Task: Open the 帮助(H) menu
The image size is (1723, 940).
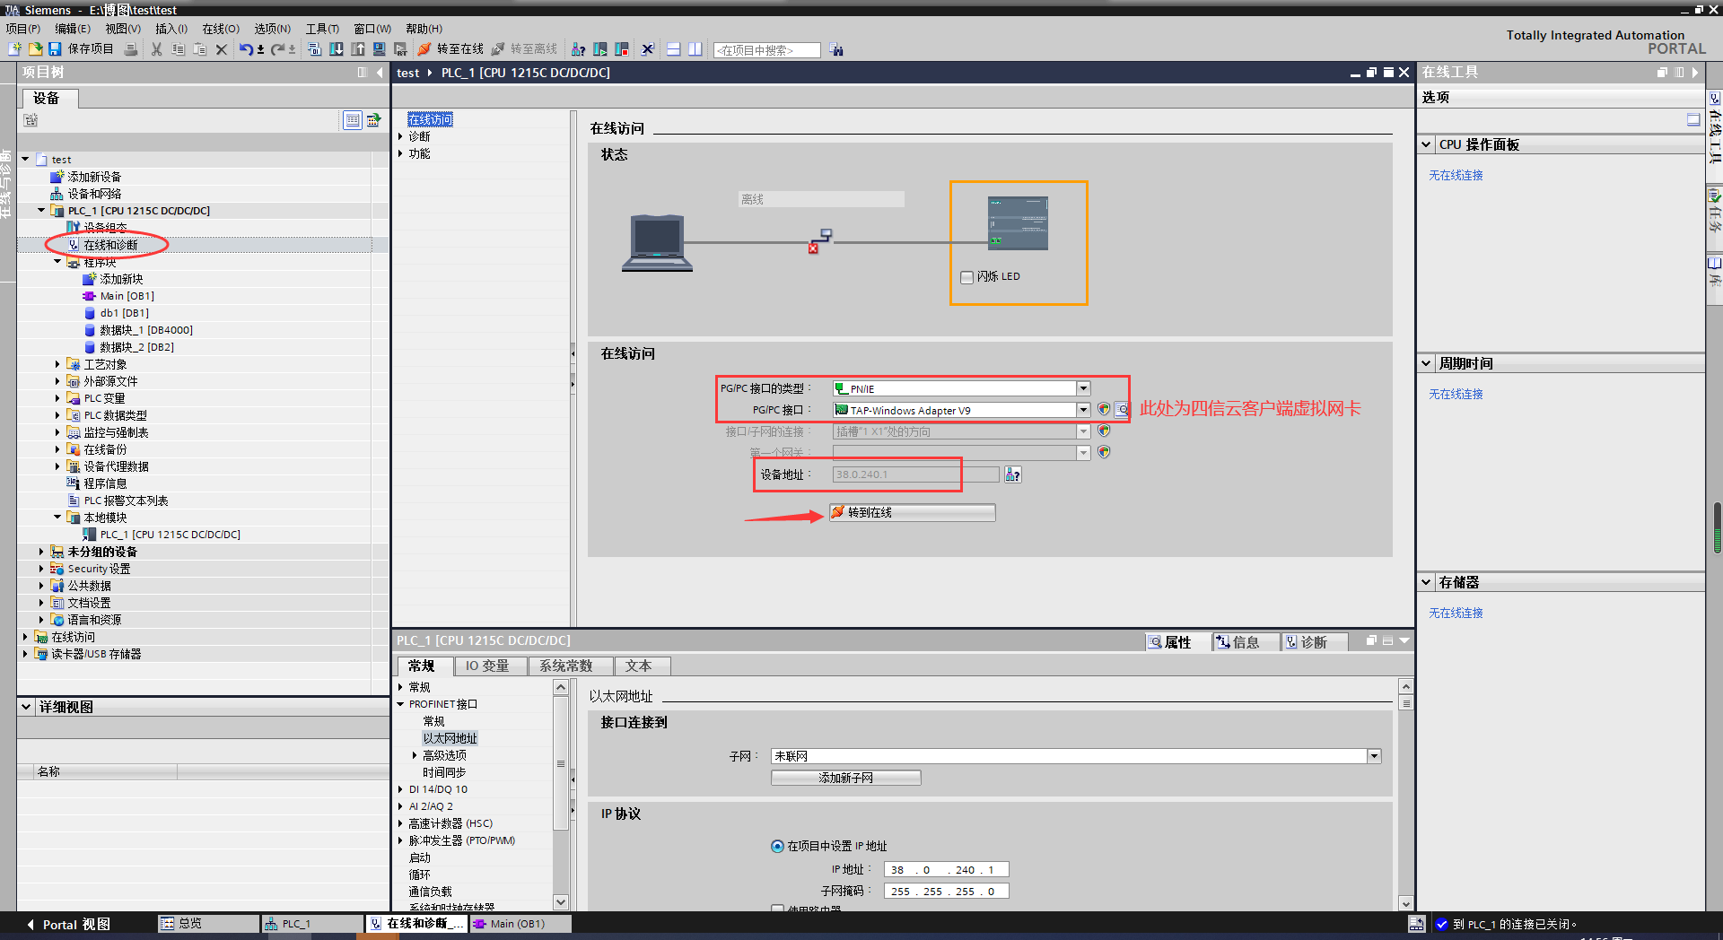Action: (x=424, y=29)
